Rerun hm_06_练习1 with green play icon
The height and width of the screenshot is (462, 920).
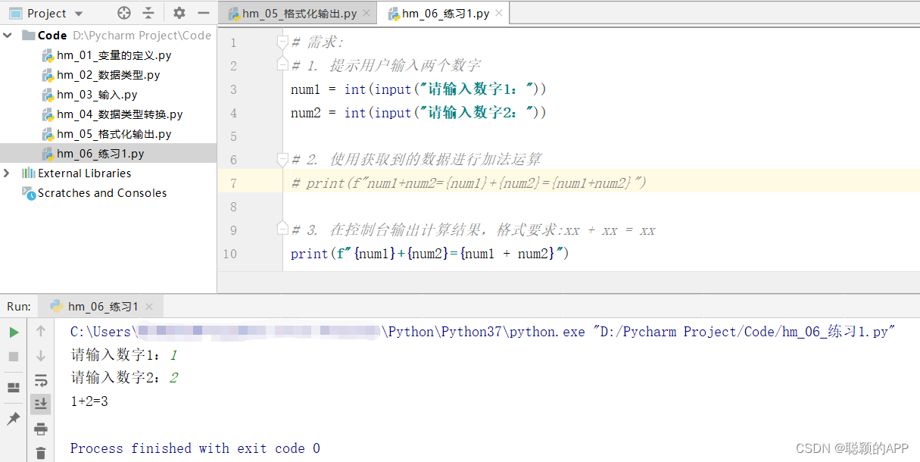tap(14, 332)
